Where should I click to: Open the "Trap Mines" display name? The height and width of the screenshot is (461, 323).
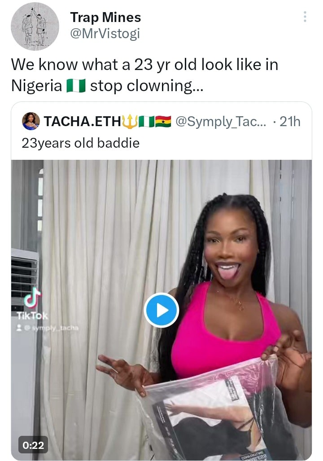[105, 18]
